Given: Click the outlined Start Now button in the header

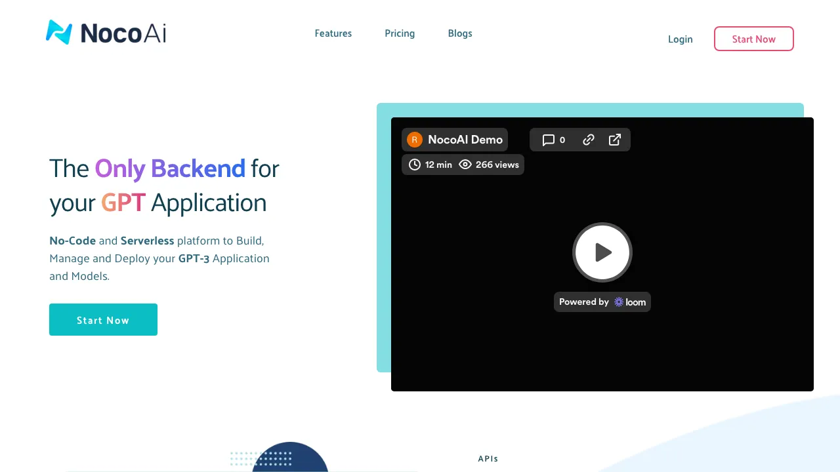Looking at the screenshot, I should click(x=754, y=39).
